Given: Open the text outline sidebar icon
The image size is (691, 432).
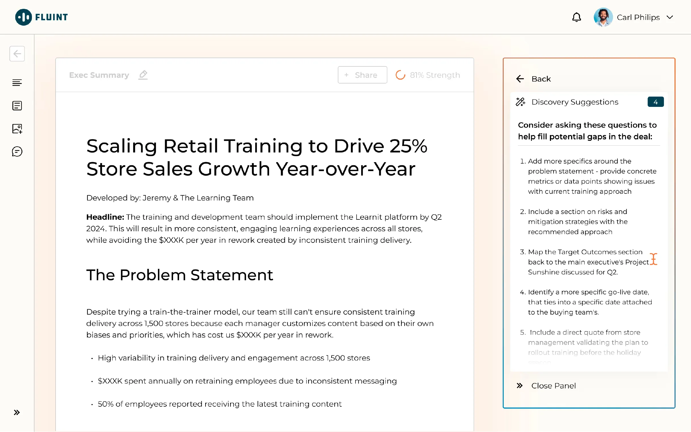Looking at the screenshot, I should (17, 83).
